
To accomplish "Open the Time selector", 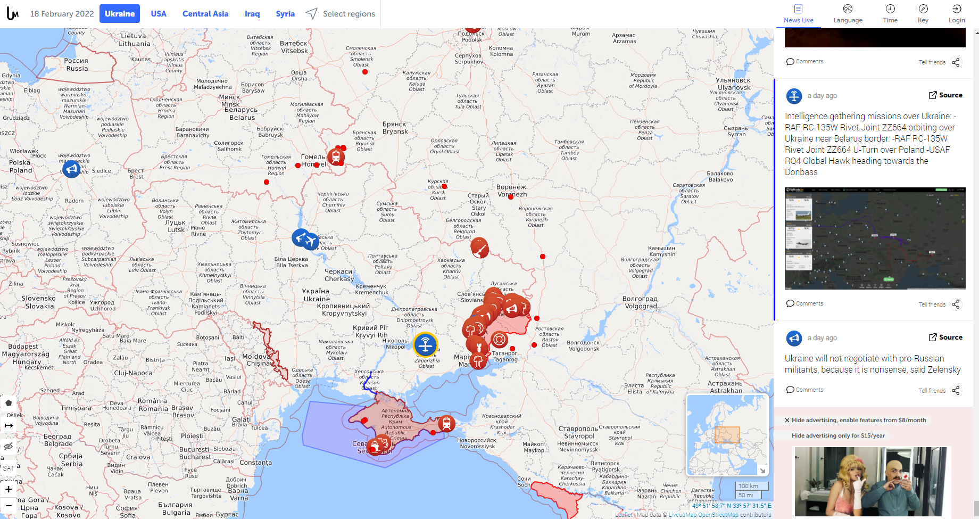I will point(890,14).
